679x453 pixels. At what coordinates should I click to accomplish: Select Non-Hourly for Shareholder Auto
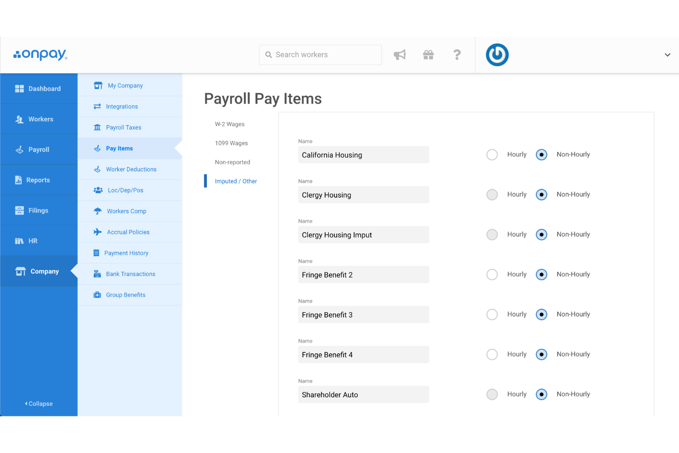pyautogui.click(x=542, y=394)
